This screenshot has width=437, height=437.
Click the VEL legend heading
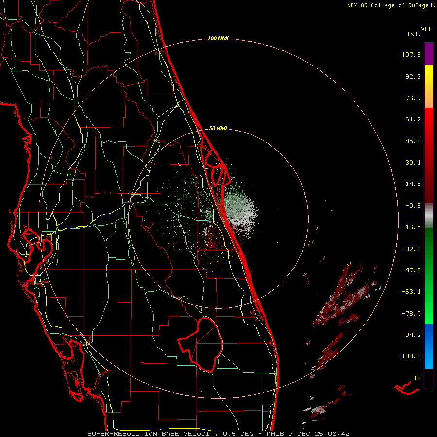[426, 29]
